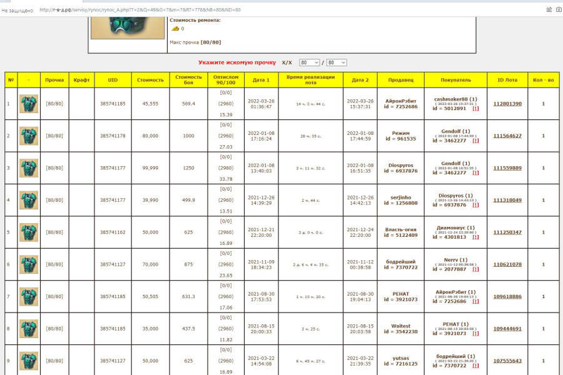Click the armor item icon in row 8
This screenshot has width=563, height=375.
point(29,329)
